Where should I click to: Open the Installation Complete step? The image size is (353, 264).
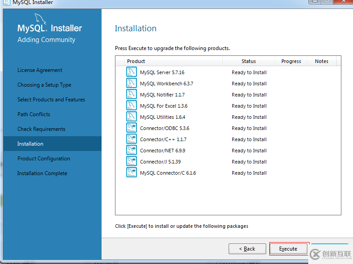(43, 173)
